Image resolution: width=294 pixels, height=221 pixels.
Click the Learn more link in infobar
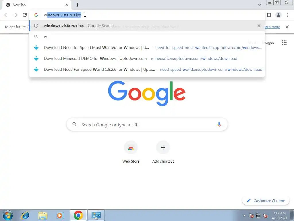coord(272,27)
